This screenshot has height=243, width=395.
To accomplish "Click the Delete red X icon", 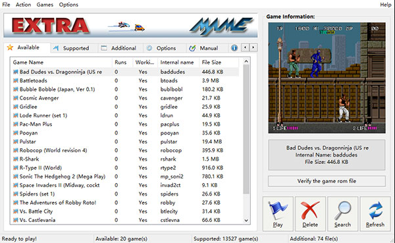I will tap(310, 210).
